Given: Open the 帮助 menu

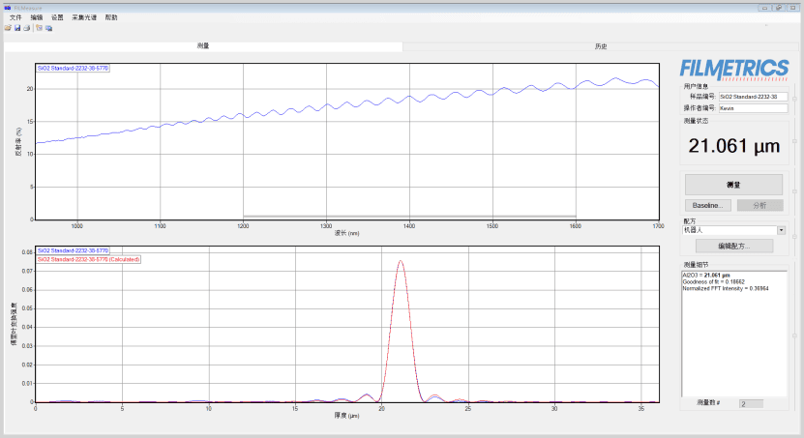Looking at the screenshot, I should click(111, 17).
